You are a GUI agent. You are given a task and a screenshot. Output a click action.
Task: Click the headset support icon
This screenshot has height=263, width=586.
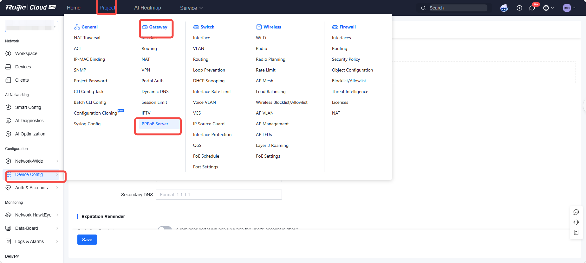(576, 222)
